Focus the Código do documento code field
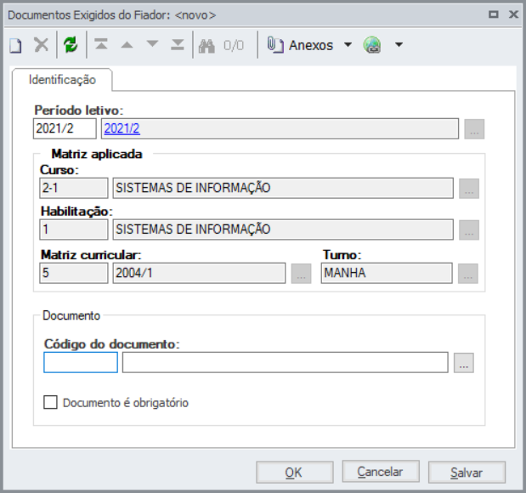Image resolution: width=526 pixels, height=493 pixels. 81,363
